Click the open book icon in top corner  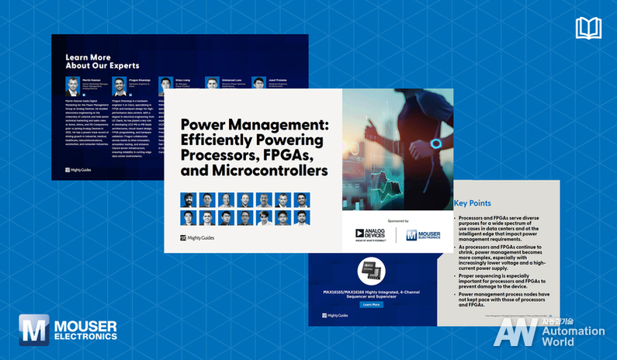[x=588, y=29]
